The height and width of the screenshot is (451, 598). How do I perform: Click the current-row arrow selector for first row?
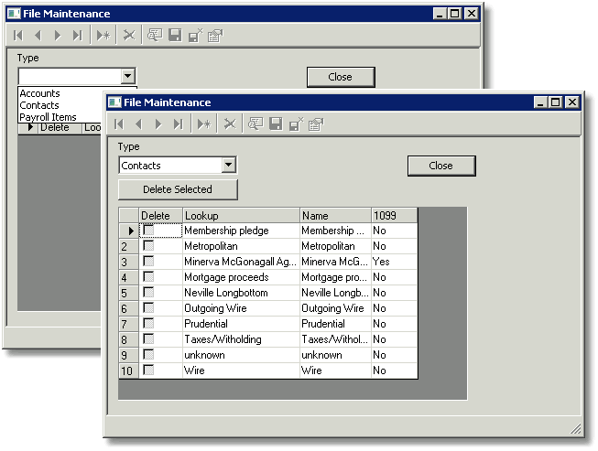[x=128, y=231]
